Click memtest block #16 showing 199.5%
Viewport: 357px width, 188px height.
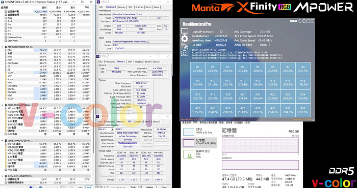point(303,83)
